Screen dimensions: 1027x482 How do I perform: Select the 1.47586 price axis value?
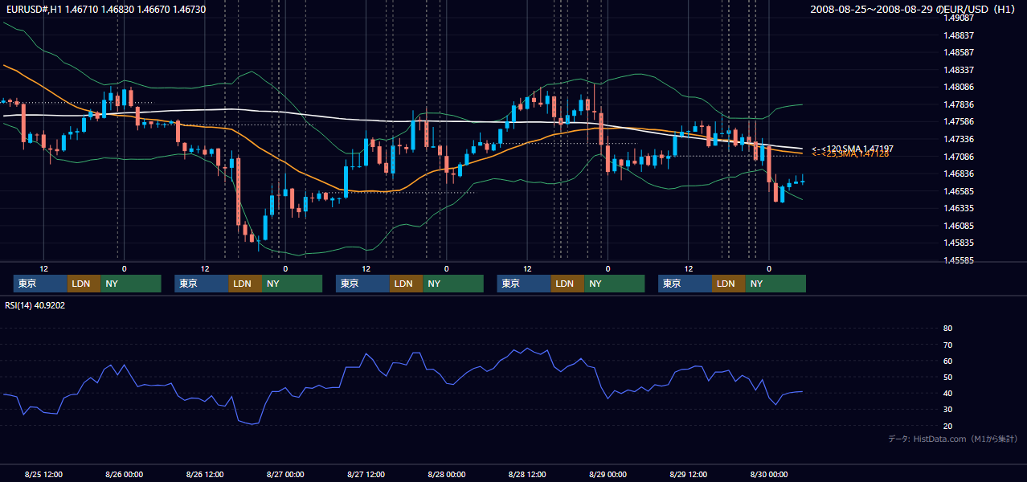960,121
